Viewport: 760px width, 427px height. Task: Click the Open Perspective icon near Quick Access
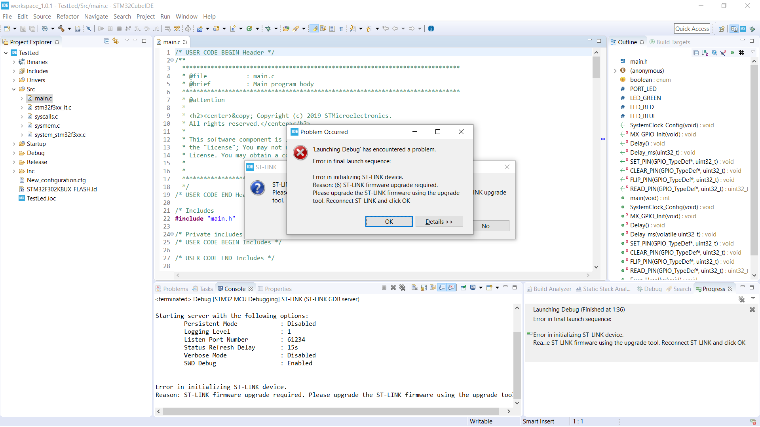[721, 29]
